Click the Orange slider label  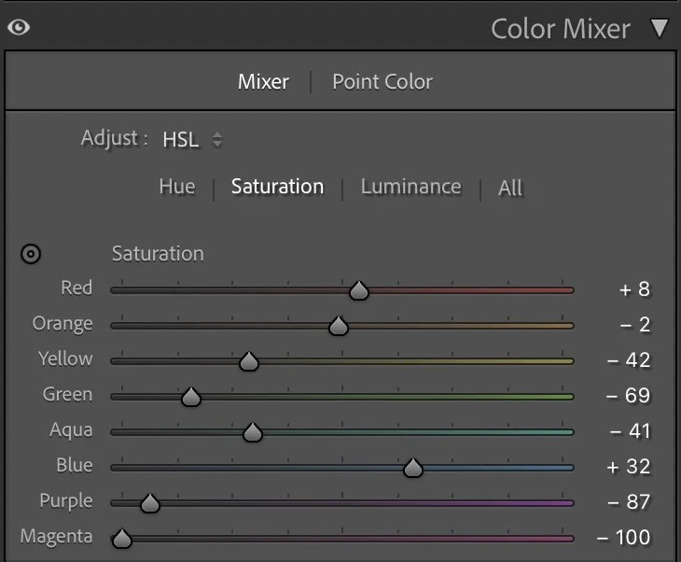pos(63,324)
